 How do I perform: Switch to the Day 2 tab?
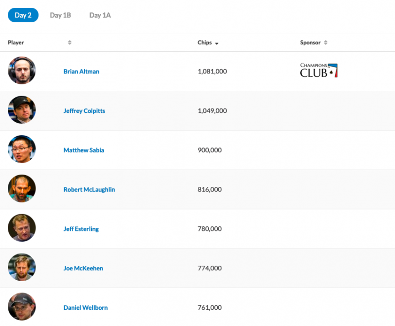[x=23, y=15]
